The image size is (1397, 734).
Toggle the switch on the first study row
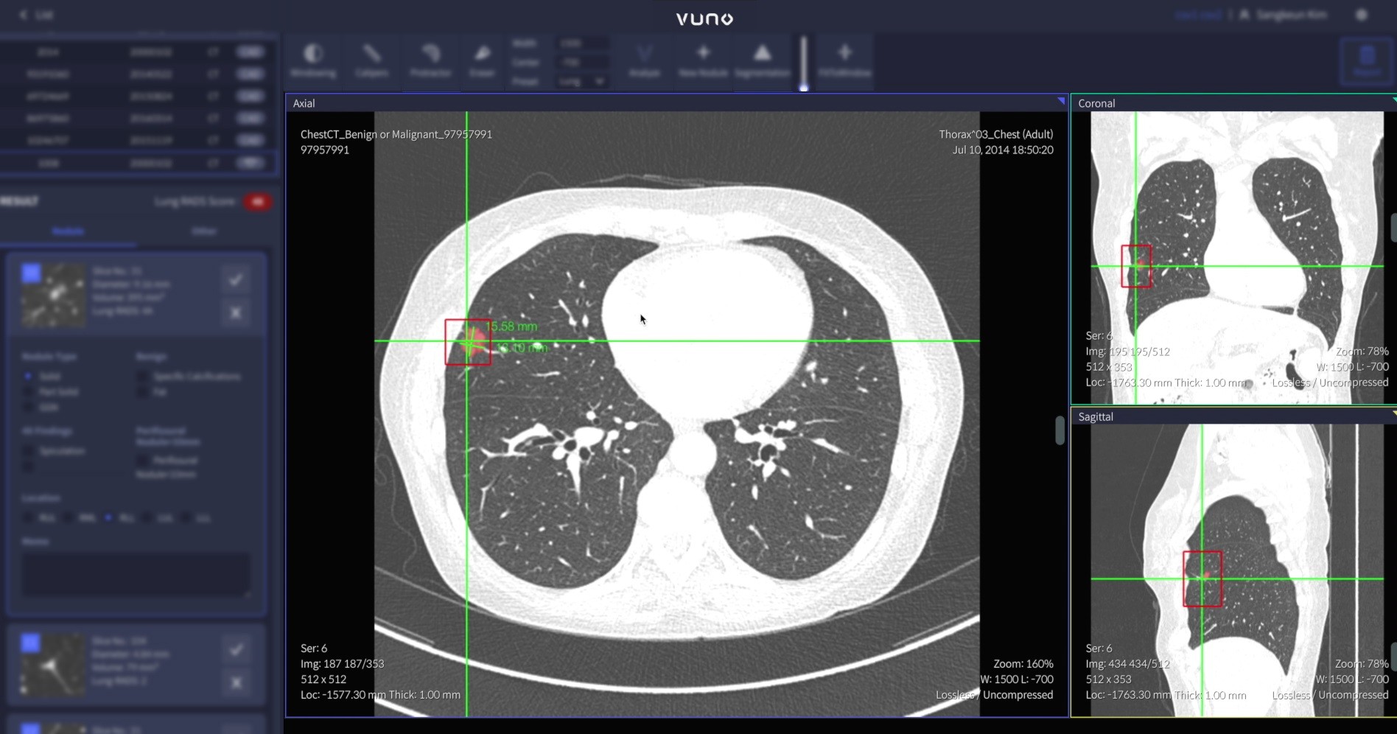251,52
